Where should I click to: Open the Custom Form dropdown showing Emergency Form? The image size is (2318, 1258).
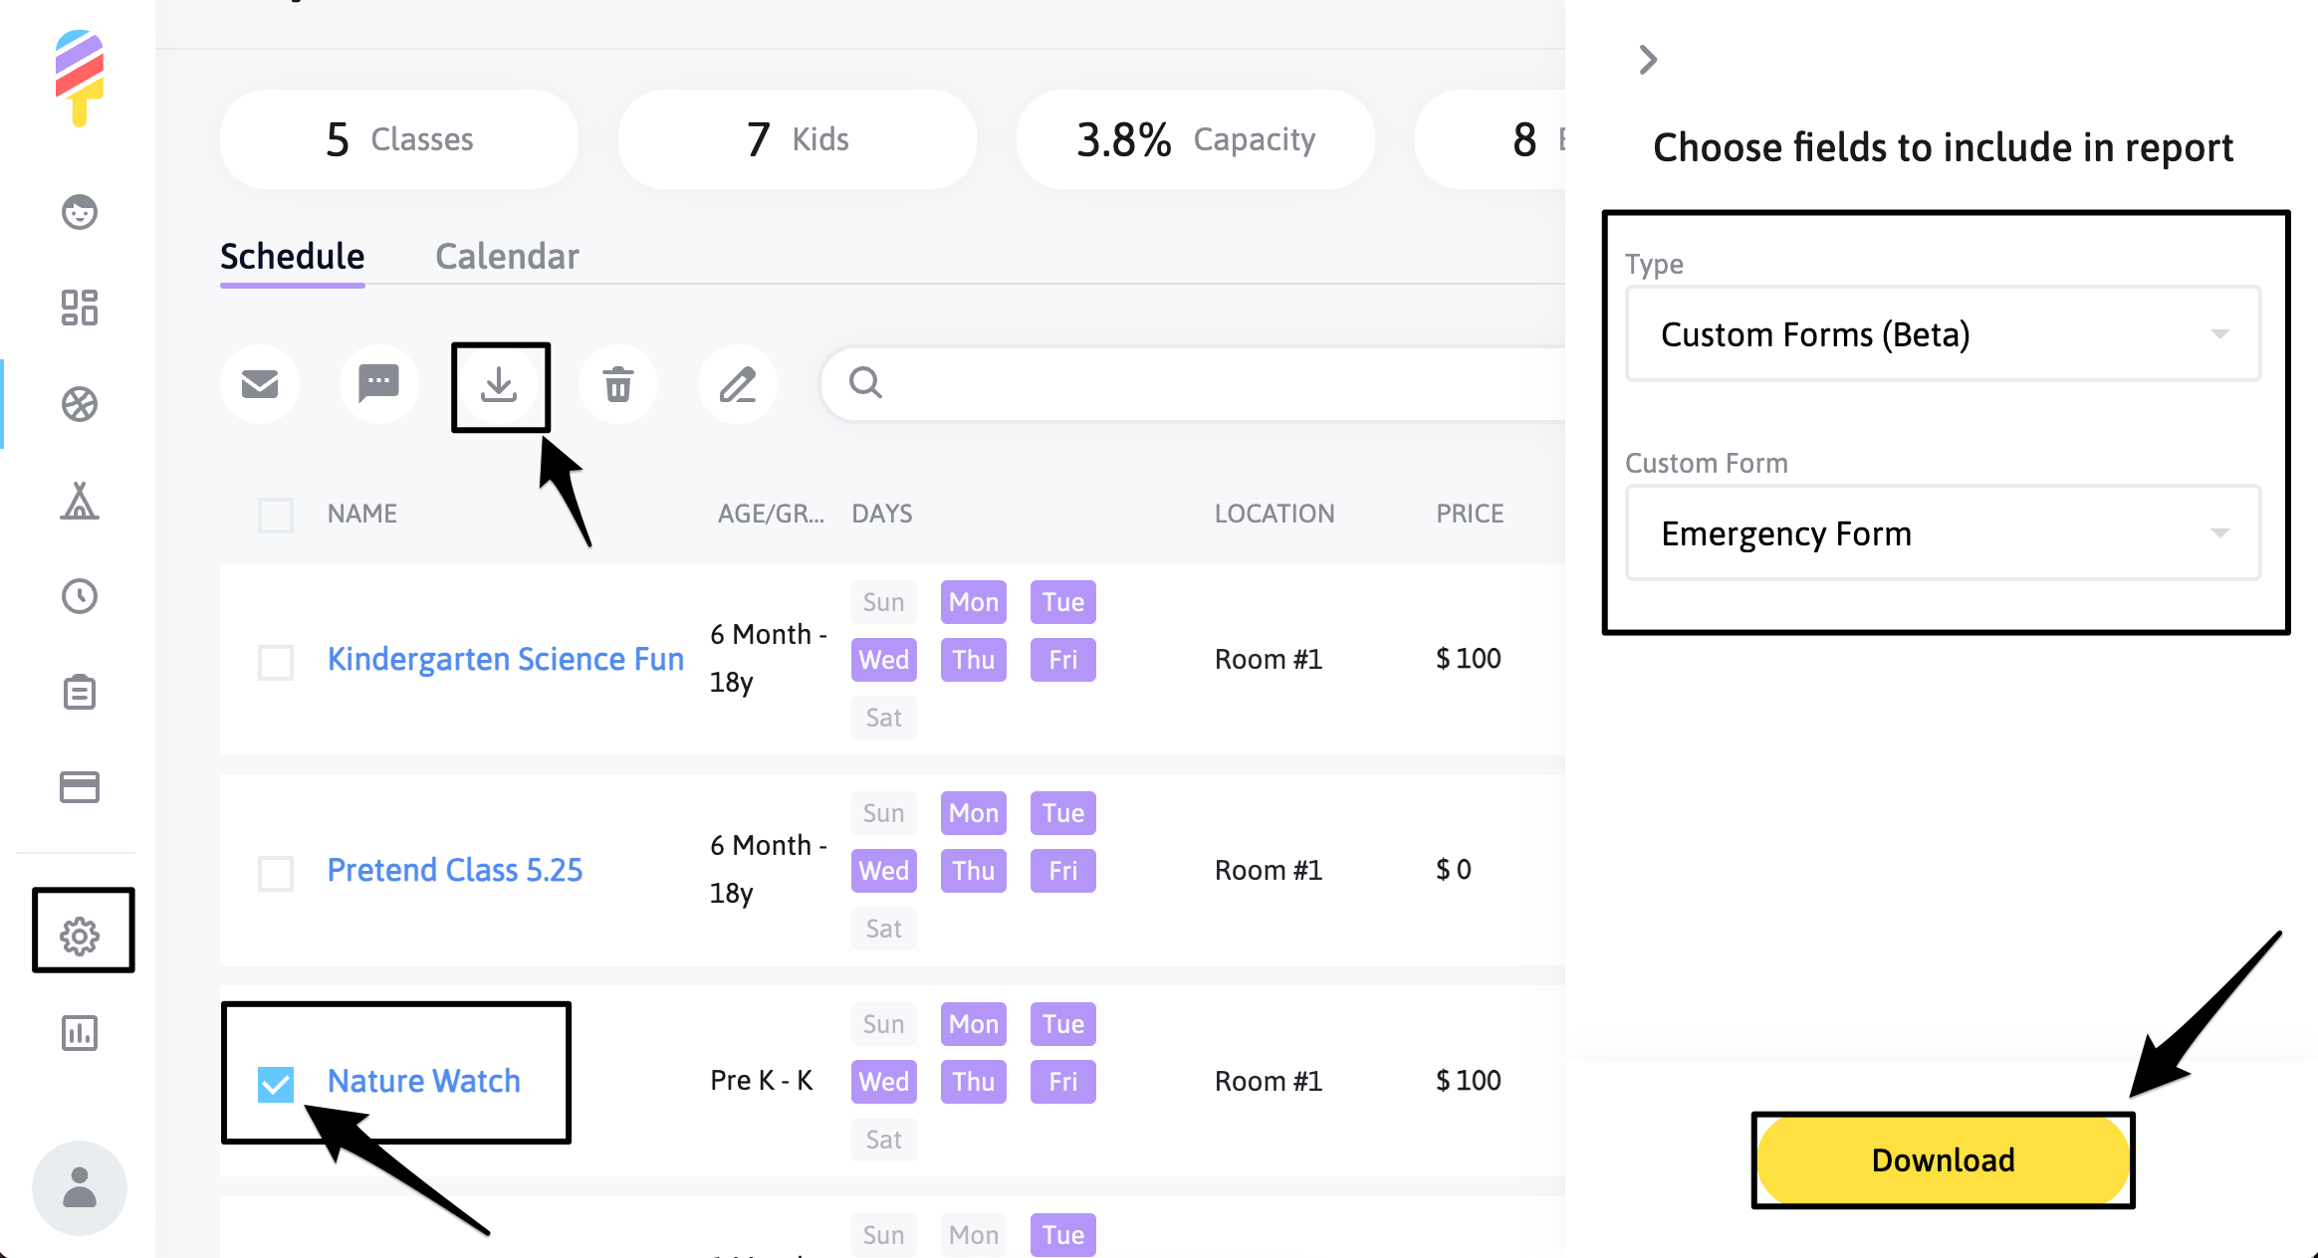(x=1942, y=533)
